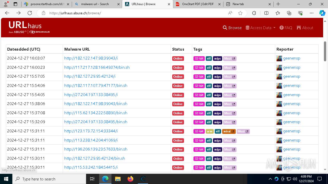The height and width of the screenshot is (184, 328).
Task: Close the URLhaus | Browse tab
Action: tap(169, 4)
